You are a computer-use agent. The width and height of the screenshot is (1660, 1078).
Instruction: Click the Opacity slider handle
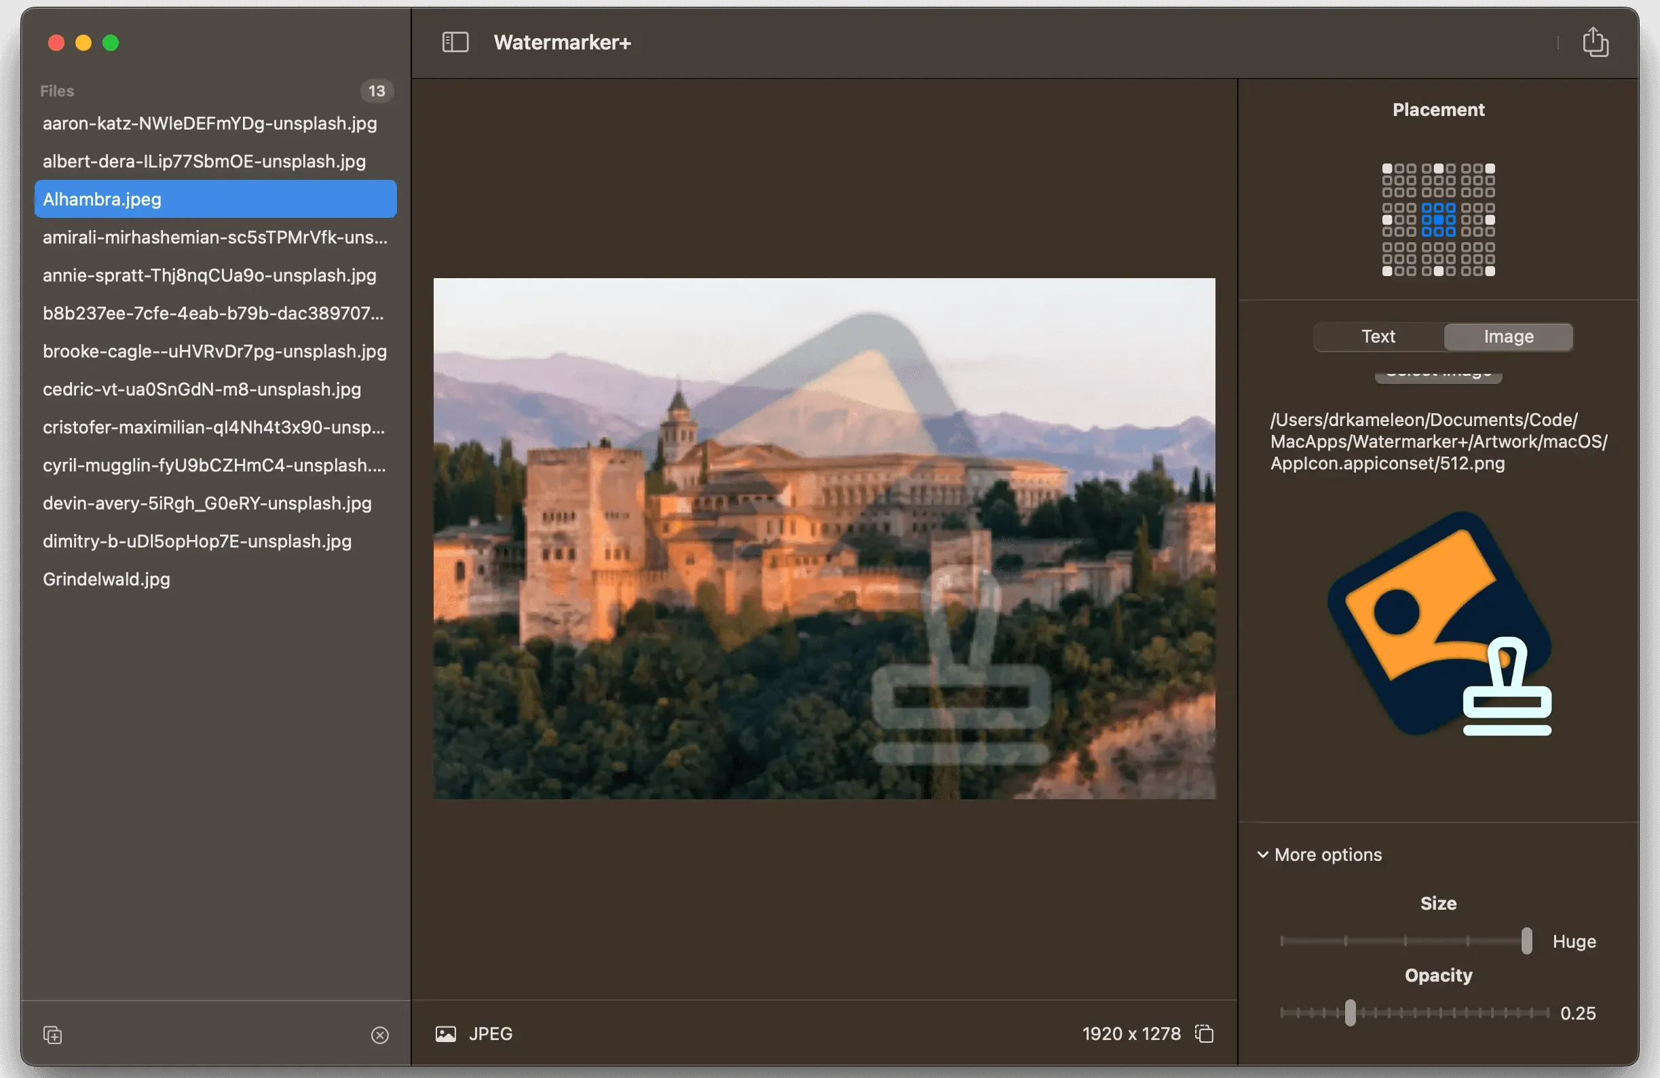click(1351, 1013)
